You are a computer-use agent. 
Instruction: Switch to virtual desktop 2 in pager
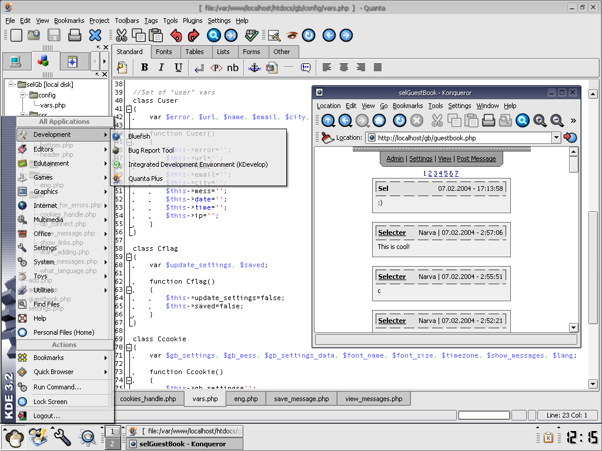[x=112, y=444]
